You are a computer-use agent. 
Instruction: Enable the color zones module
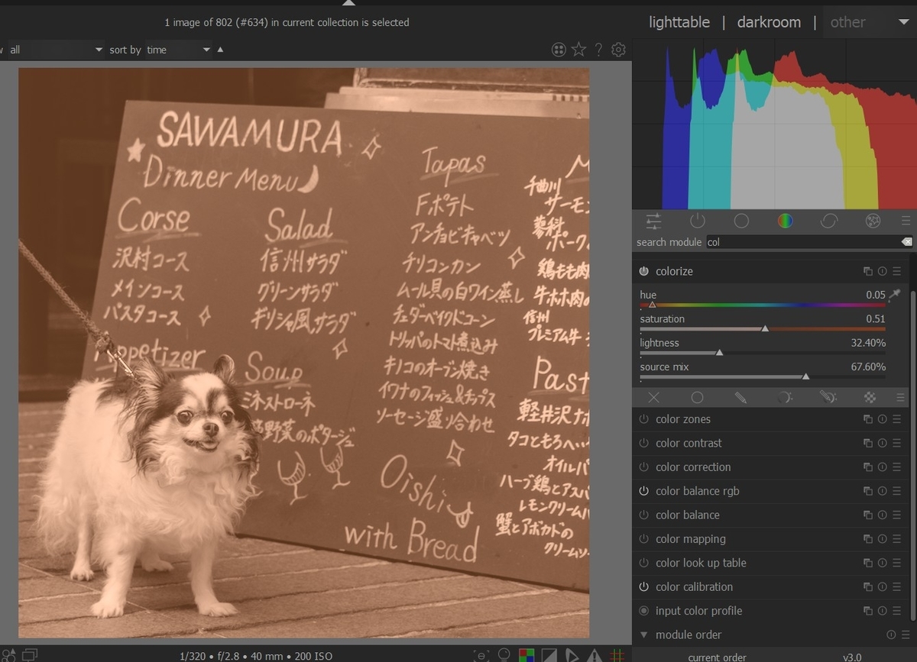643,419
